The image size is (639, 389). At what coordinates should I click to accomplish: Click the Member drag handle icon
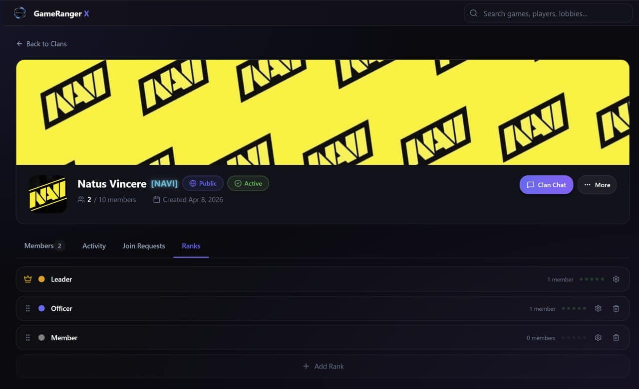point(28,338)
